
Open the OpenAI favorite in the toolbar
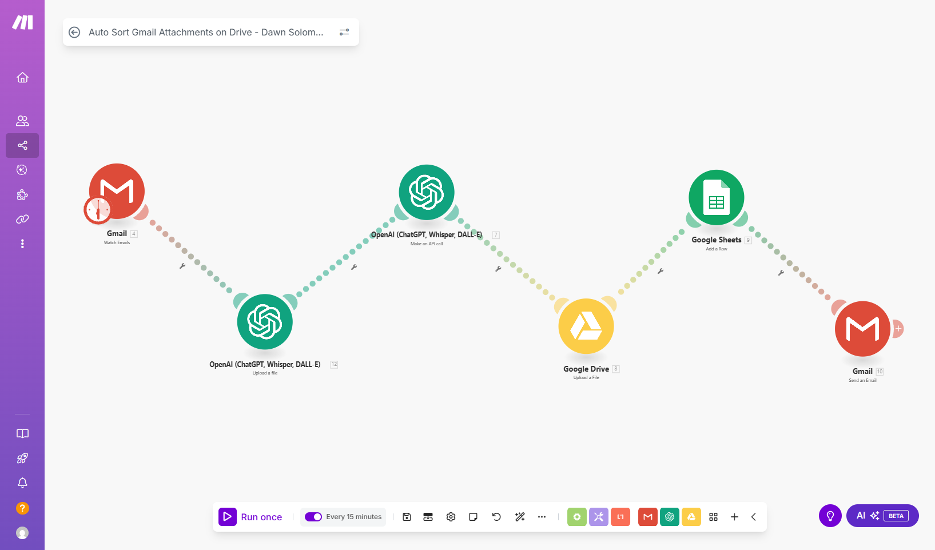[670, 517]
